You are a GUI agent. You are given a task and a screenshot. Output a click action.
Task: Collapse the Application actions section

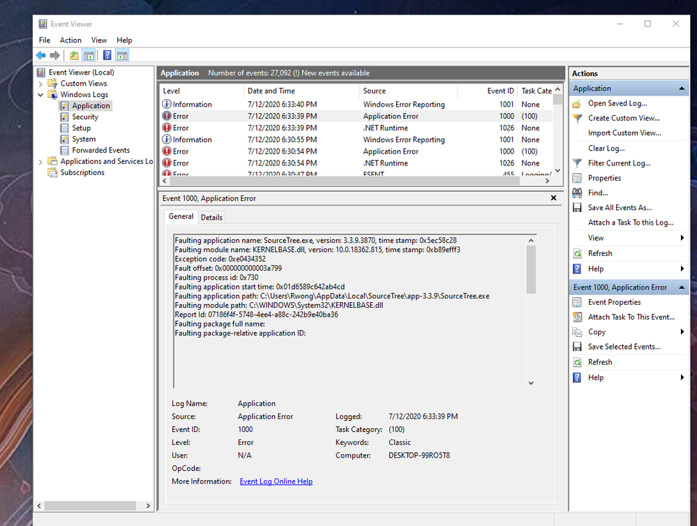(x=682, y=89)
